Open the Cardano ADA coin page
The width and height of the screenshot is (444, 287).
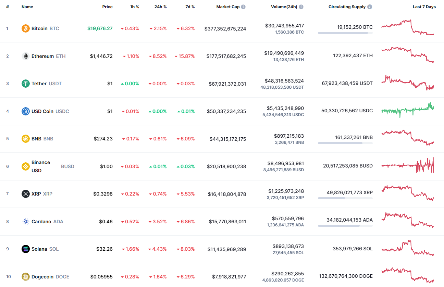tap(42, 221)
